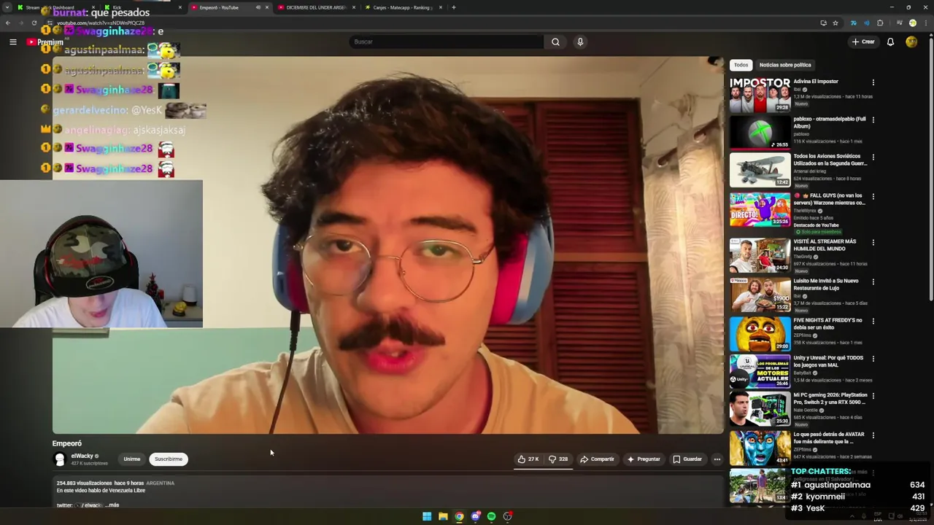The width and height of the screenshot is (934, 525).
Task: Focus the Buscar search field
Action: pos(447,42)
